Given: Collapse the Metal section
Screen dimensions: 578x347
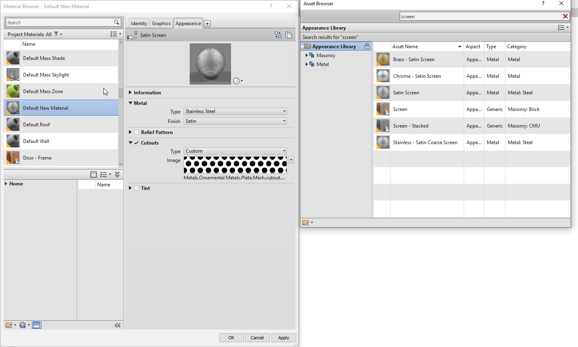Looking at the screenshot, I should click(x=131, y=103).
